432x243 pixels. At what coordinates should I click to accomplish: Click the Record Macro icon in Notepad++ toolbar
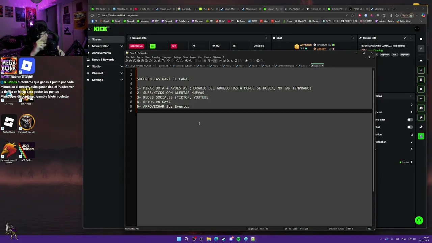click(x=246, y=61)
